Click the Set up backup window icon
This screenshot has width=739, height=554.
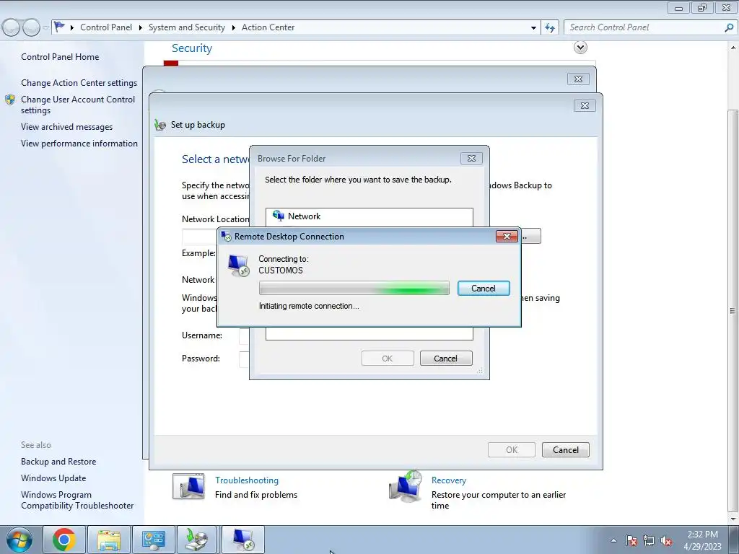pos(160,125)
